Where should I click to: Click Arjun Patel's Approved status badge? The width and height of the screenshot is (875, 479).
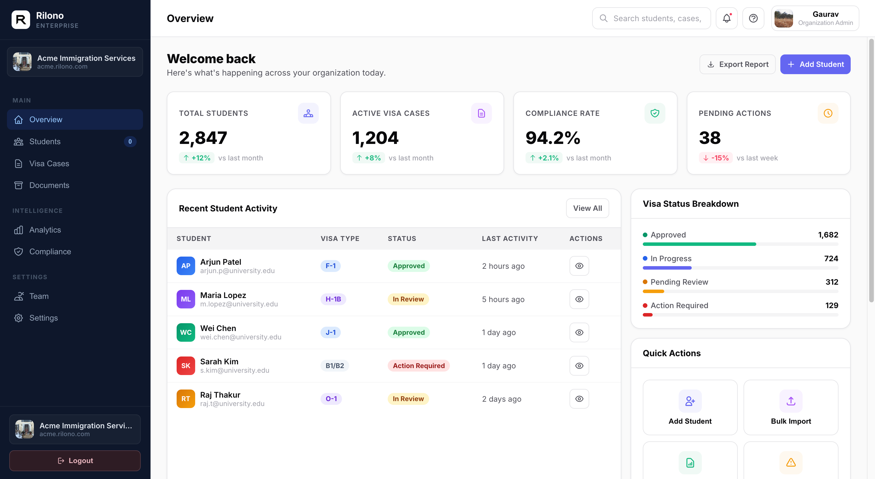409,266
